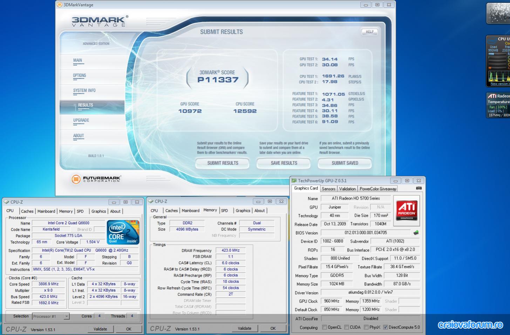510x335 pixels.
Task: Click the Futuremark Corporation logo
Action: point(96,179)
